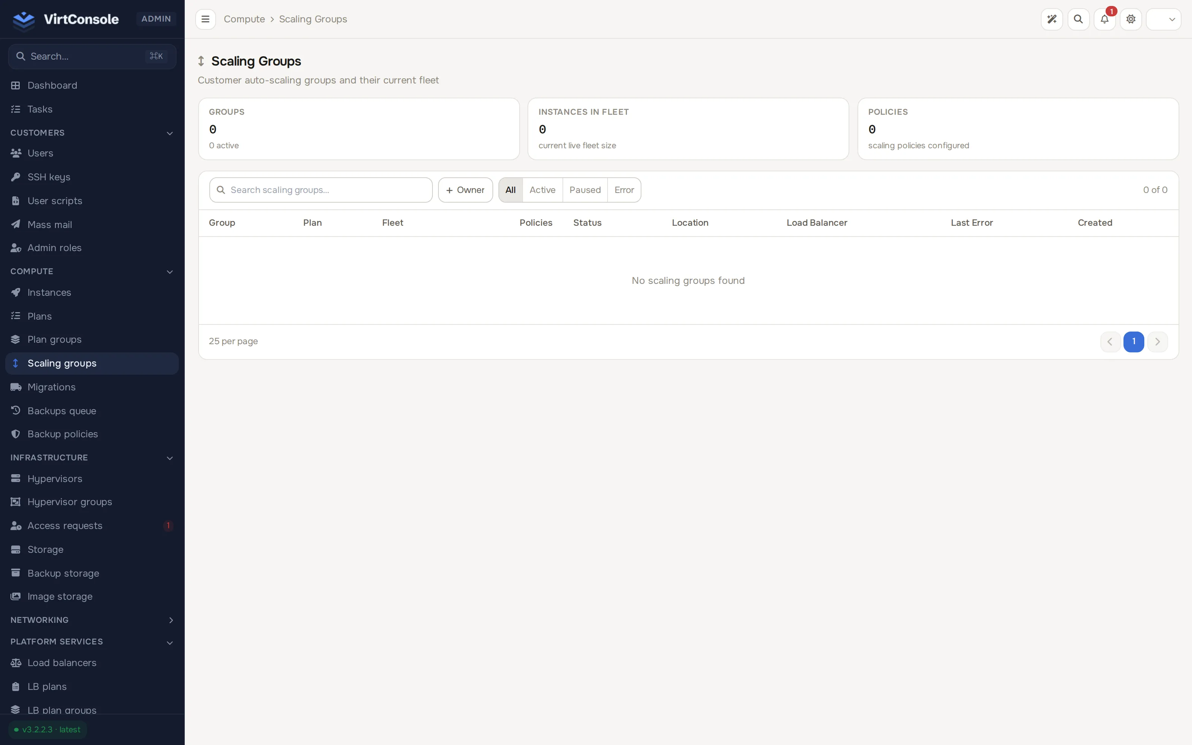Click the + Owner filter button
This screenshot has height=745, width=1192.
click(x=466, y=190)
